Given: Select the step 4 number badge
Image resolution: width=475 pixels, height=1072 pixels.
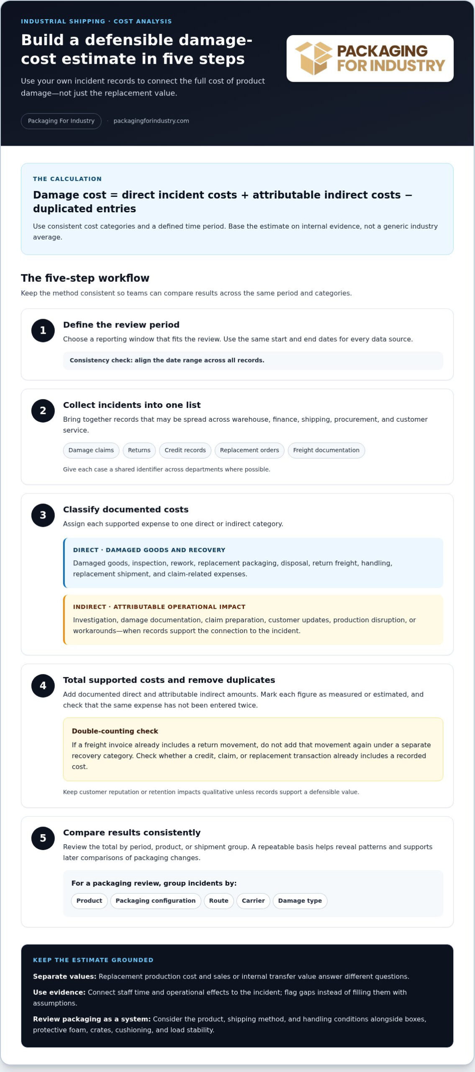Looking at the screenshot, I should tap(43, 685).
